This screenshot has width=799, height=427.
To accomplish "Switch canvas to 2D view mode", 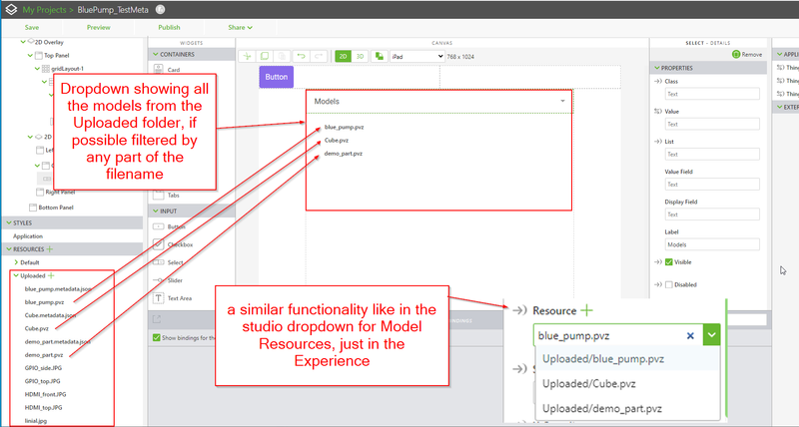I will (343, 57).
